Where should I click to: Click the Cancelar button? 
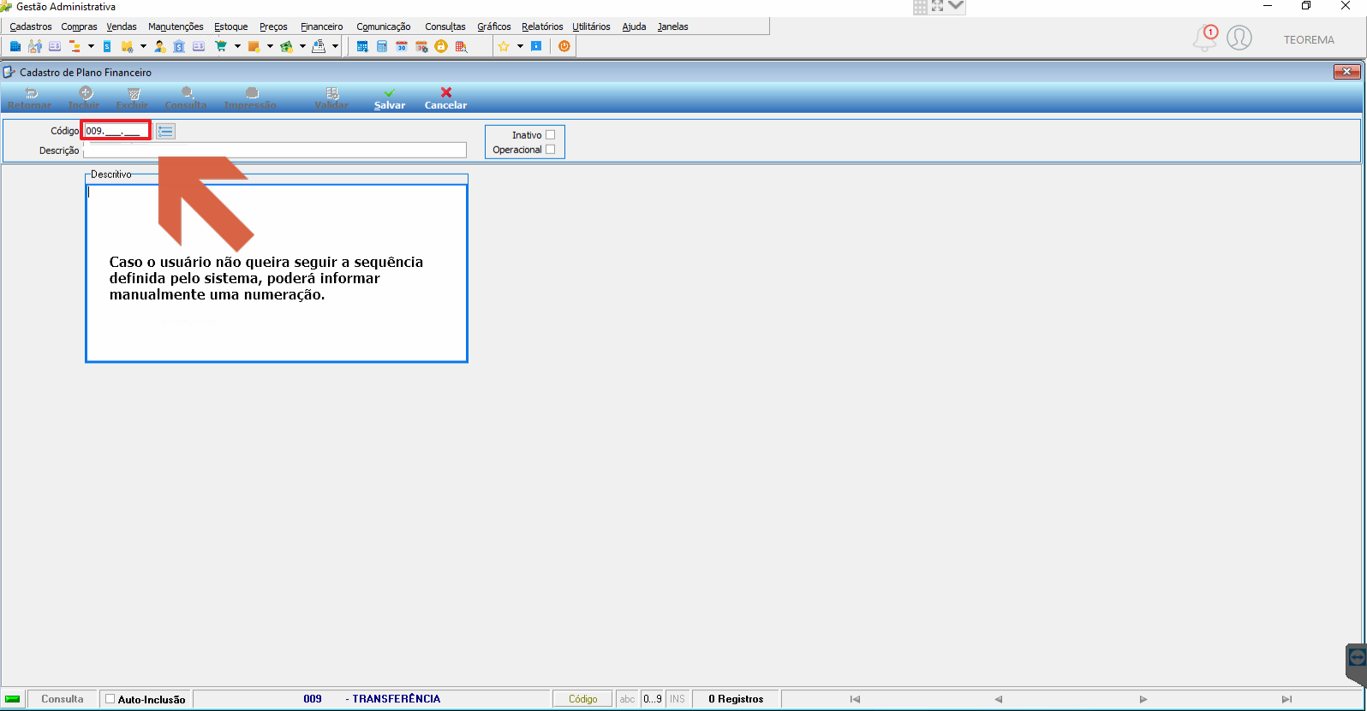point(445,98)
